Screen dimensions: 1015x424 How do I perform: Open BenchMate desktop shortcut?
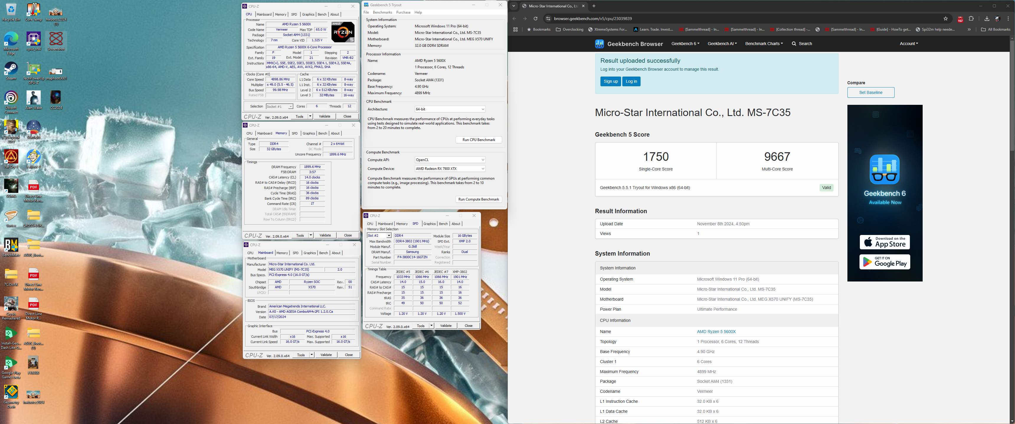pyautogui.click(x=11, y=248)
